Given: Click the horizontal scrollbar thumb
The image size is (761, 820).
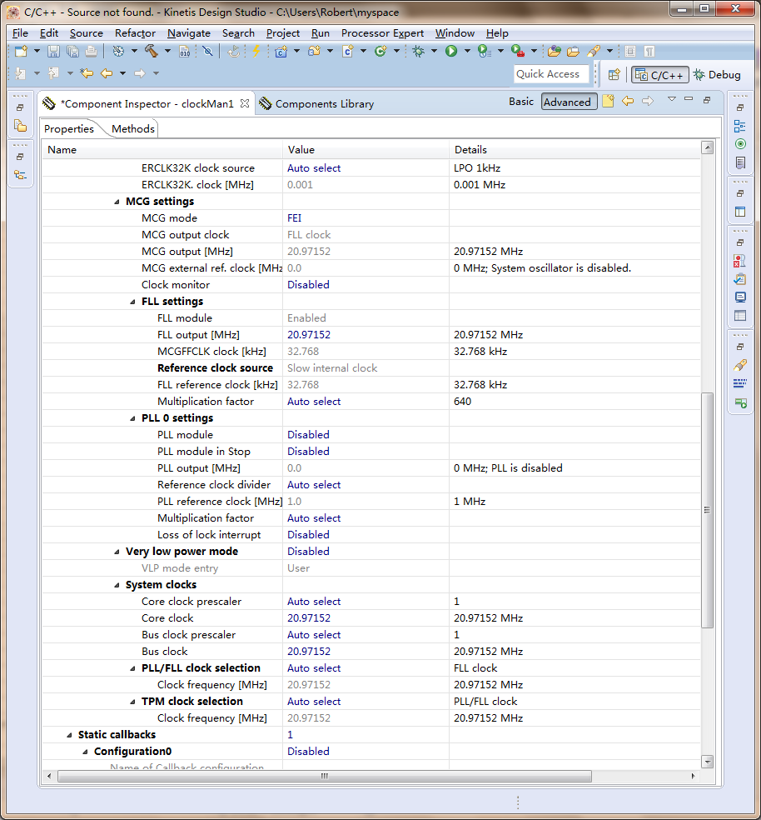Looking at the screenshot, I should click(325, 776).
